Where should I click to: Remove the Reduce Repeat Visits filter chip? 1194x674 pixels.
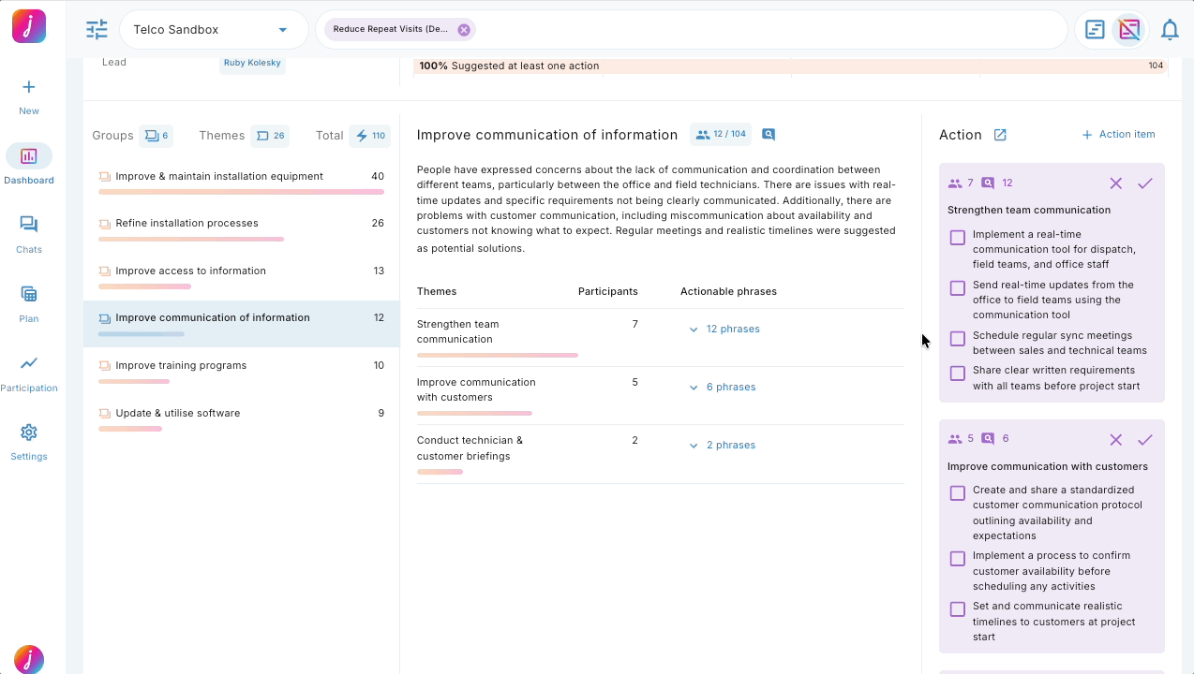tap(464, 30)
